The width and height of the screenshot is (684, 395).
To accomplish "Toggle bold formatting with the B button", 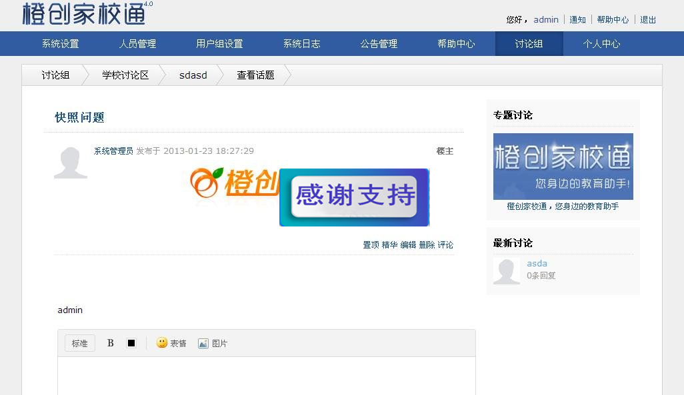I will (x=111, y=343).
